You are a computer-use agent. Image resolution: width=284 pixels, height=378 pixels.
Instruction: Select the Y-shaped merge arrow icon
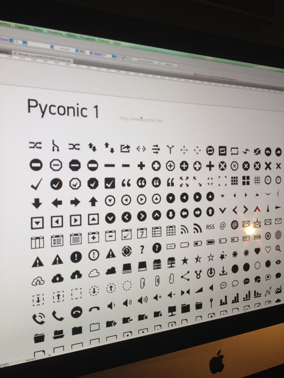[170, 149]
